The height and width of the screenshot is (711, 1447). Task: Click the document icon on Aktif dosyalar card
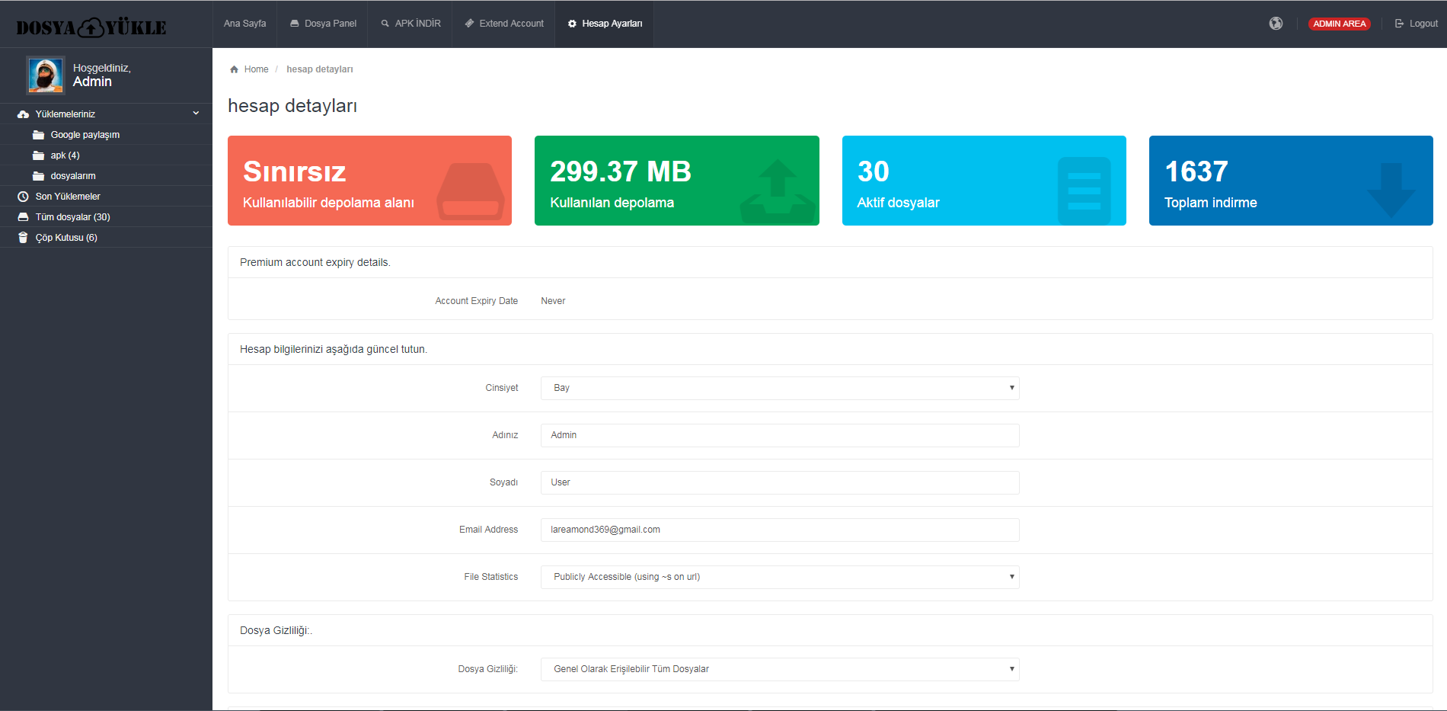click(x=1084, y=191)
